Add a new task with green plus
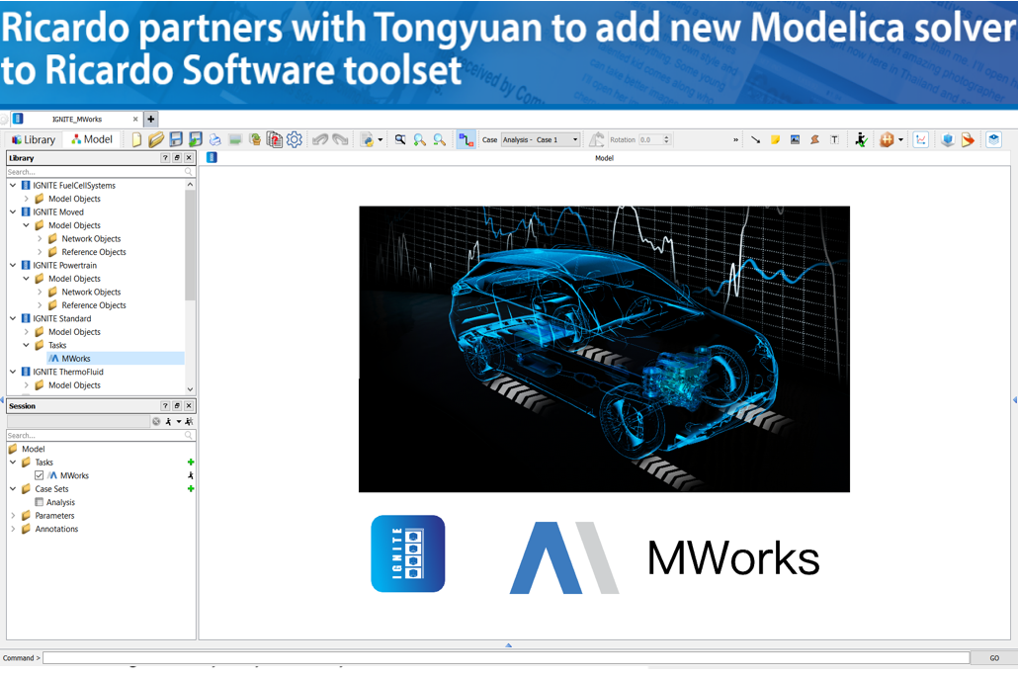 190,462
